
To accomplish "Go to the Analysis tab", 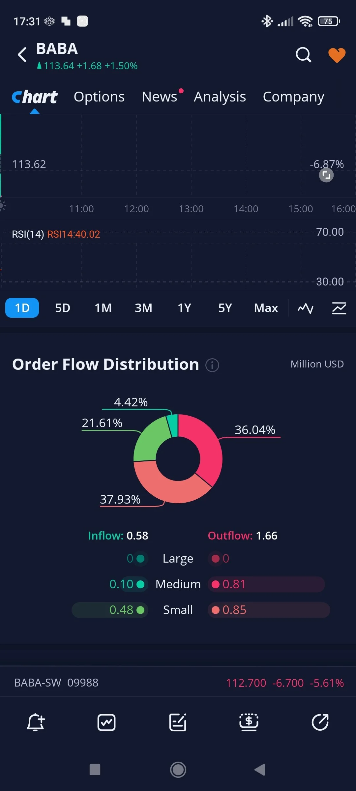I will point(220,97).
